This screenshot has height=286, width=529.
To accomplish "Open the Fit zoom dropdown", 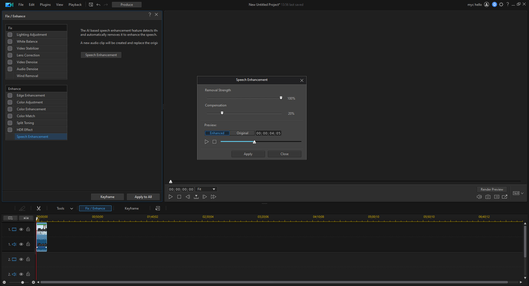I will [x=206, y=189].
